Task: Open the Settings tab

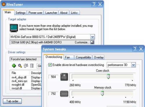Action: click(21, 13)
